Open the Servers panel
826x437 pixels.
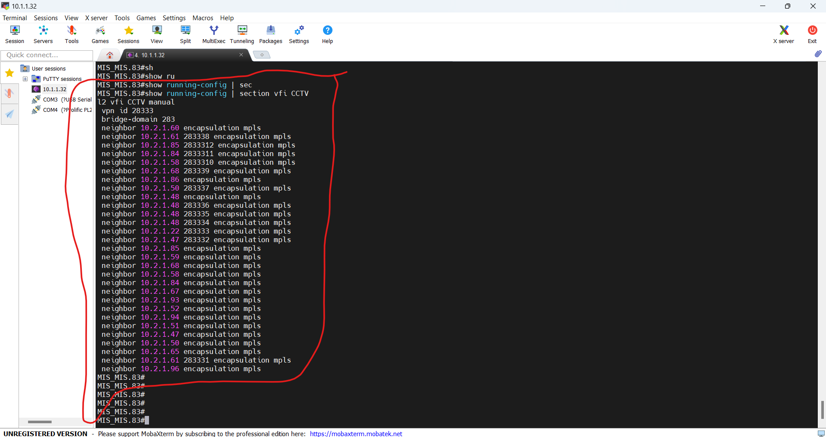point(43,34)
